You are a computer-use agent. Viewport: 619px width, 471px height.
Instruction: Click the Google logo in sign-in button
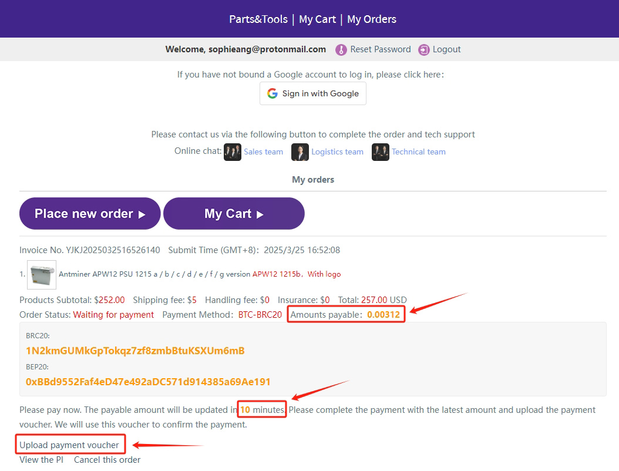273,93
